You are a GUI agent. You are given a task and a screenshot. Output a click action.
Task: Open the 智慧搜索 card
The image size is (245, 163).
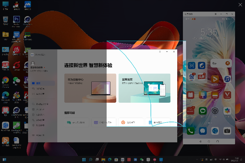144,88
